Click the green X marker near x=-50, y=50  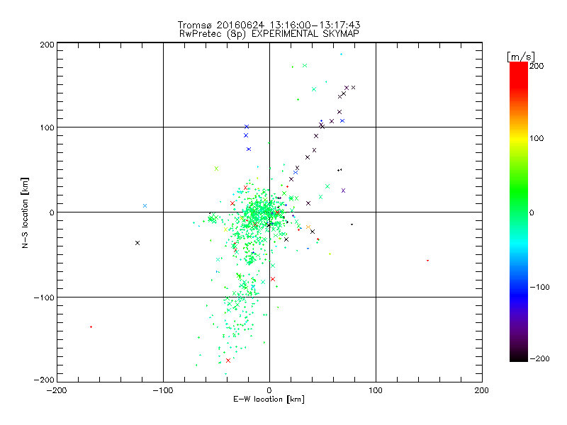pos(217,169)
